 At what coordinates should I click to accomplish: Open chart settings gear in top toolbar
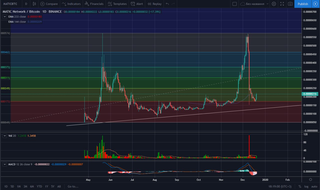(274, 4)
